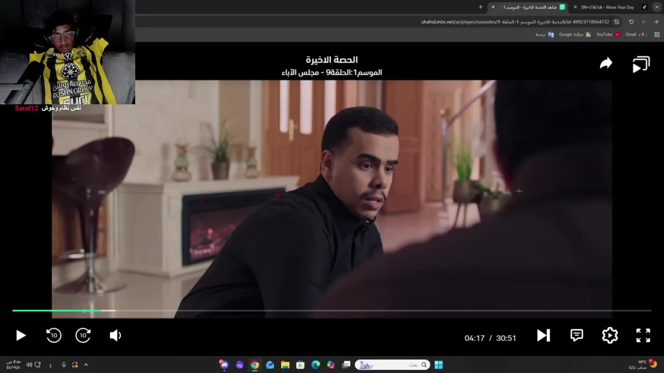
Task: Expand the tab search dropdown
Action: [657, 7]
